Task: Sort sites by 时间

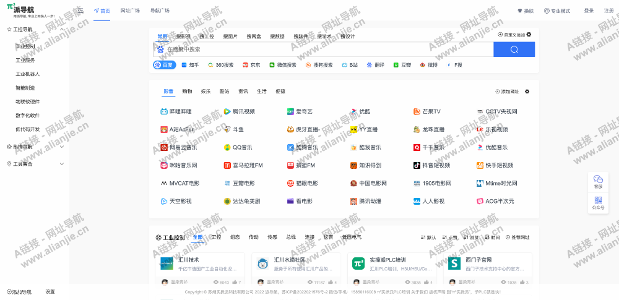Action: [x=492, y=238]
